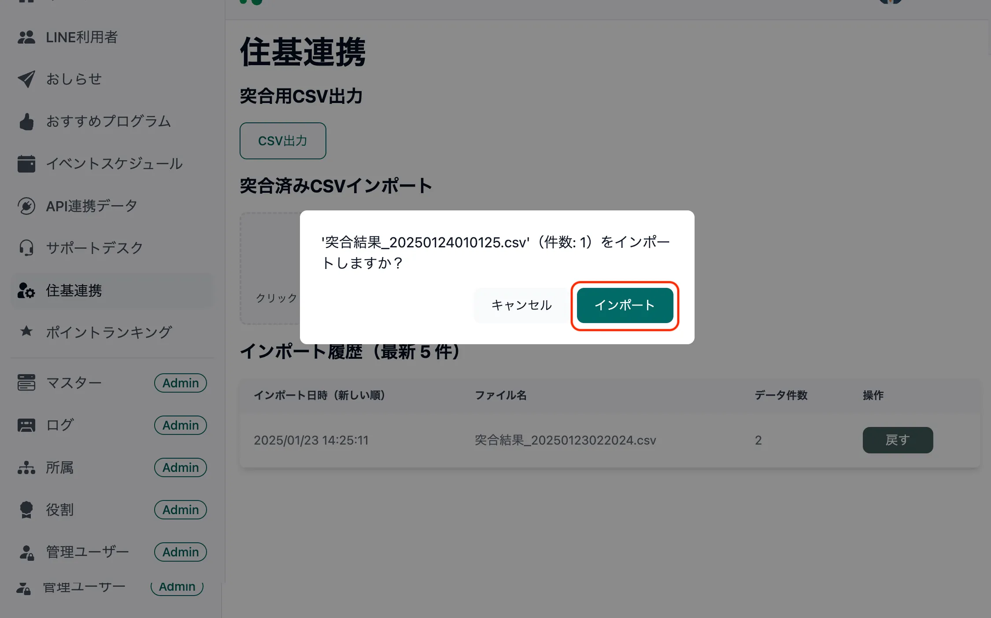
Task: Confirm with the インポート button
Action: [x=625, y=305]
